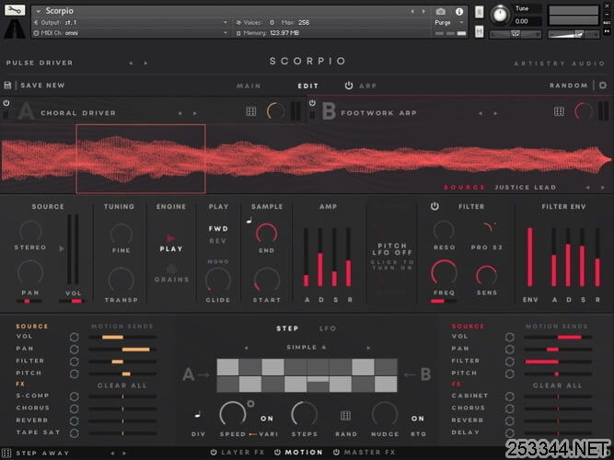614x460 pixels.
Task: Click layer B dice randomize icon
Action: [x=559, y=111]
